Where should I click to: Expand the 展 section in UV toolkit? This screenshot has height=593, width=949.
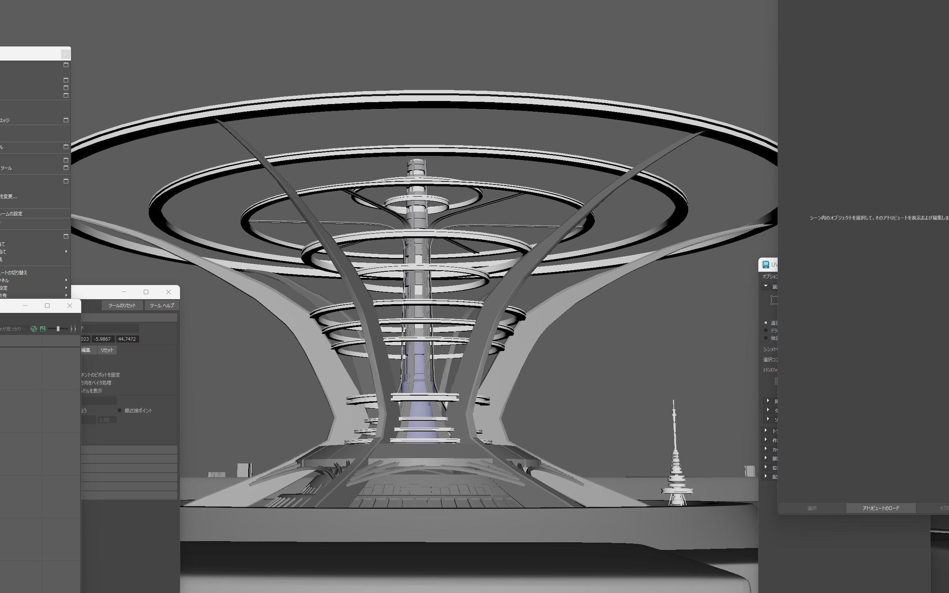[x=766, y=458]
